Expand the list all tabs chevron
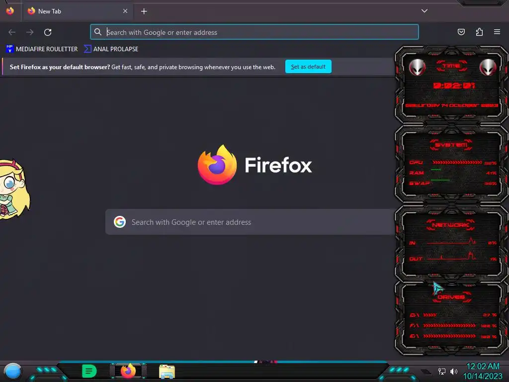This screenshot has height=382, width=509. pos(424,11)
